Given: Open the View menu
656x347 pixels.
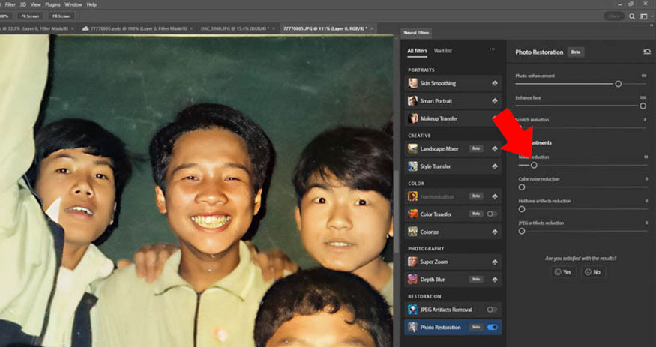Looking at the screenshot, I should 35,4.
